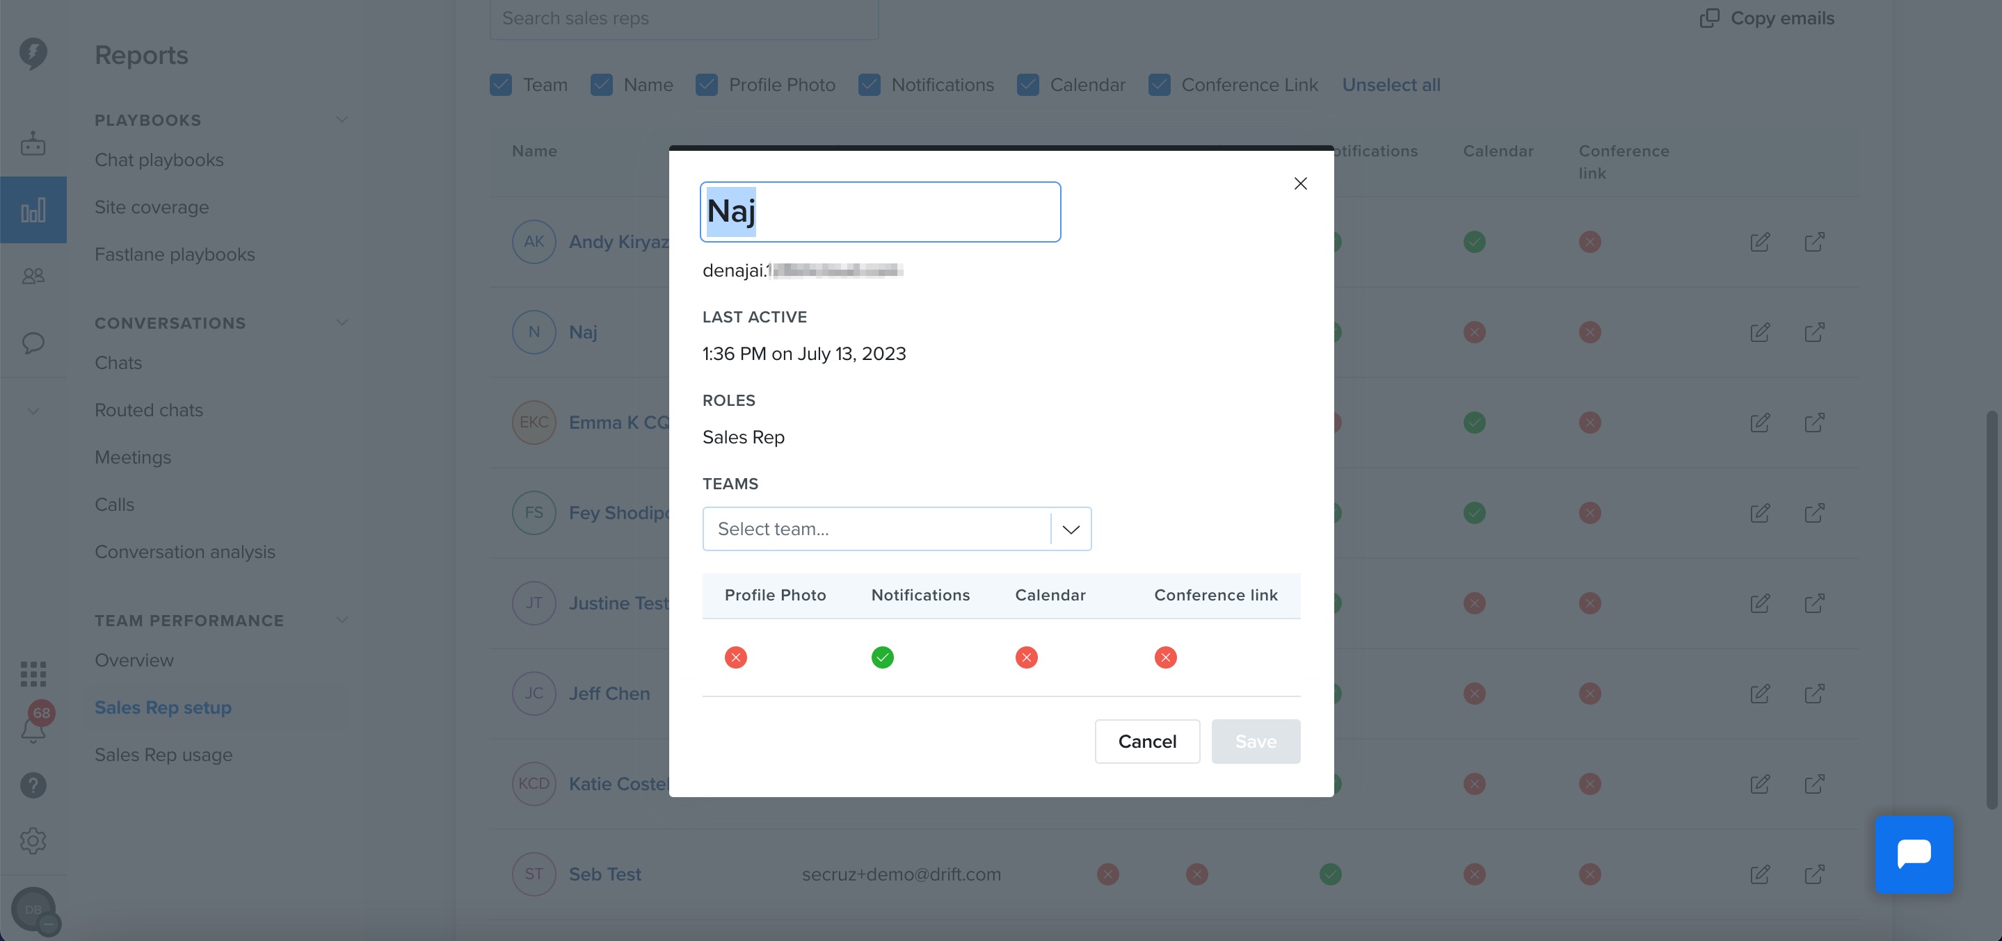Uncheck the Notifications column checkbox
The height and width of the screenshot is (941, 2002).
(x=869, y=85)
